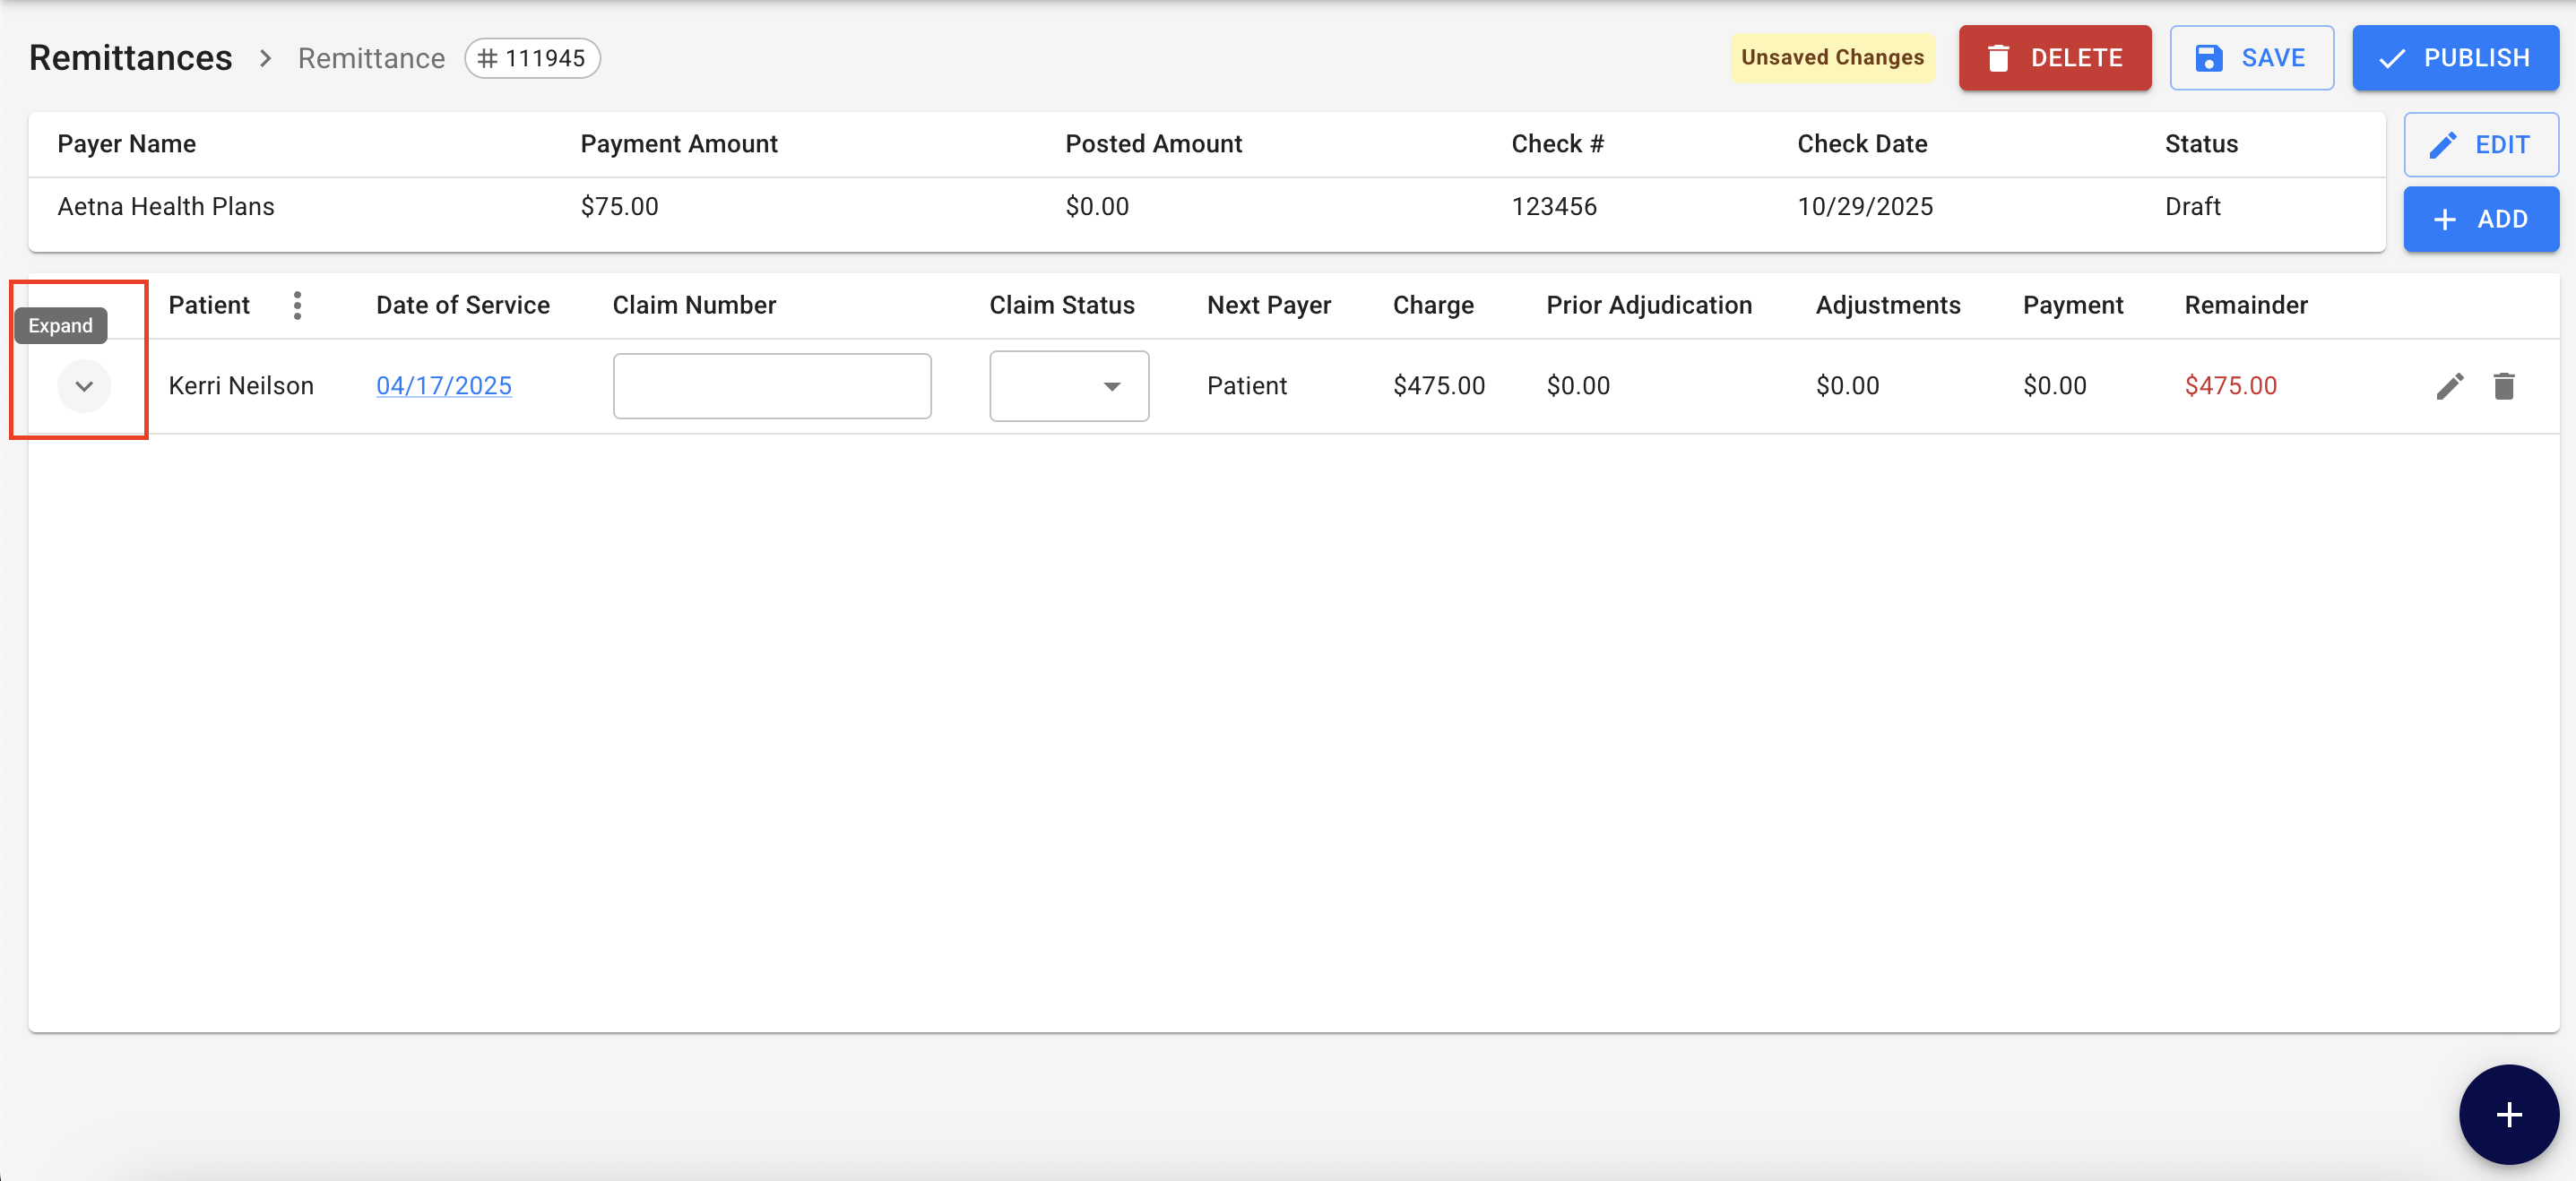Image resolution: width=2576 pixels, height=1181 pixels.
Task: Click the breadcrumb chevron after Remittances
Action: pos(265,58)
